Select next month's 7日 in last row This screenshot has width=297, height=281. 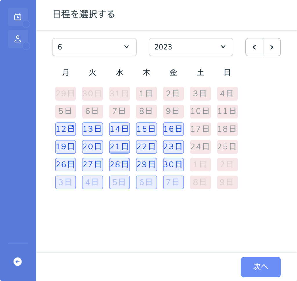(173, 182)
